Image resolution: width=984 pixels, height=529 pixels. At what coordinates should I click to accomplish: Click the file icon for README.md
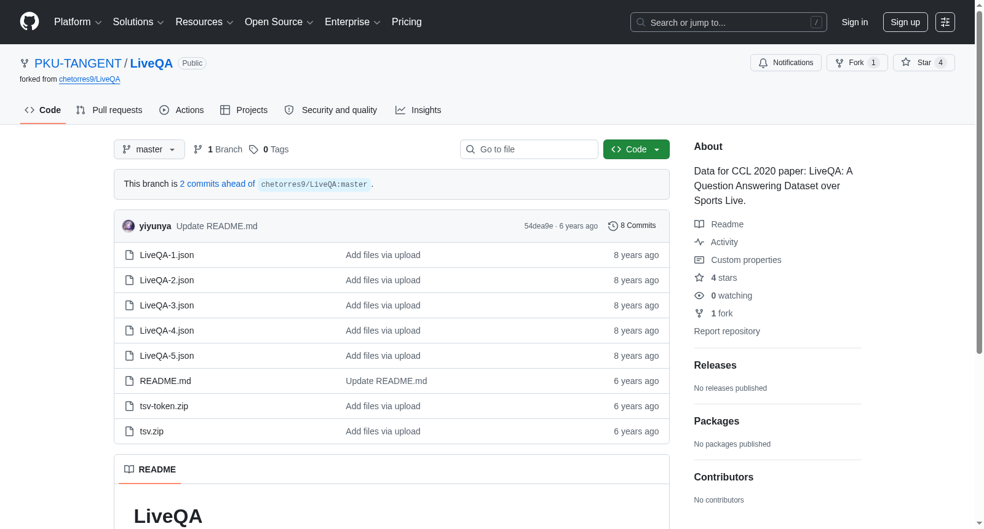(x=129, y=381)
